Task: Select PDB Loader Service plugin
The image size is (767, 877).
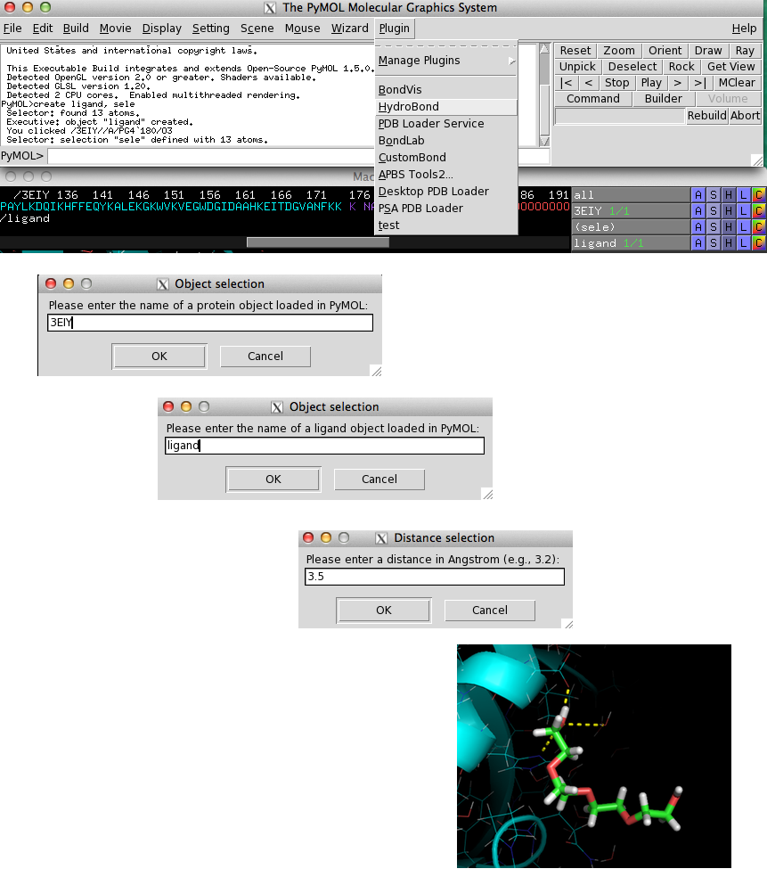Action: click(x=445, y=124)
